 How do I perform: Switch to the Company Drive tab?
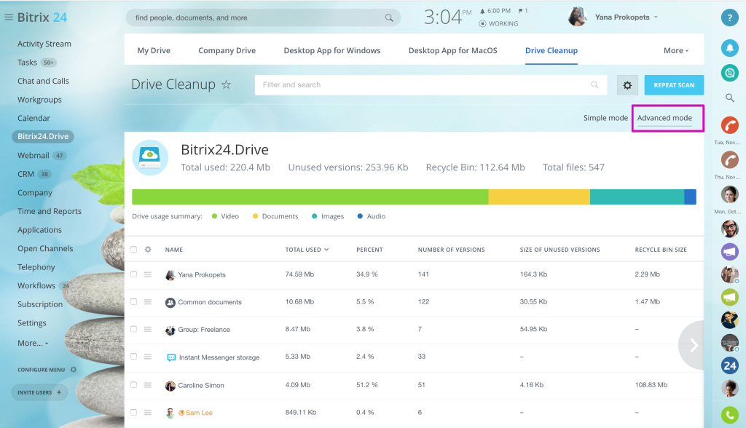227,50
